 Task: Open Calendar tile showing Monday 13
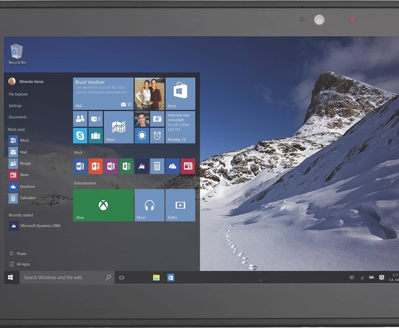pos(180,127)
